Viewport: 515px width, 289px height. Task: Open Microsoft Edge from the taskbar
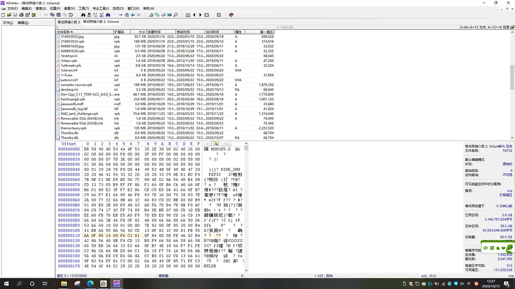(90, 284)
